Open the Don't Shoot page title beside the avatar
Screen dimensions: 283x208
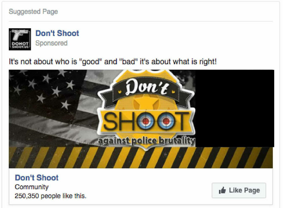pyautogui.click(x=57, y=33)
